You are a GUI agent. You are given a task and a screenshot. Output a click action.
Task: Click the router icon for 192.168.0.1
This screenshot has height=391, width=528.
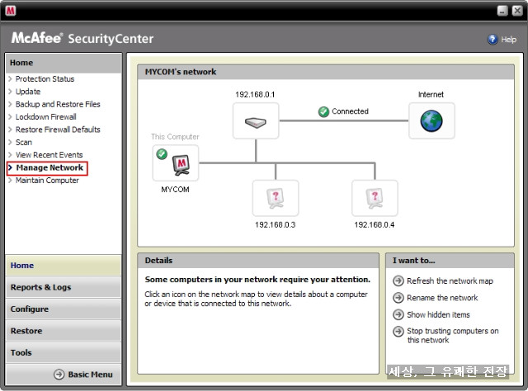(256, 121)
